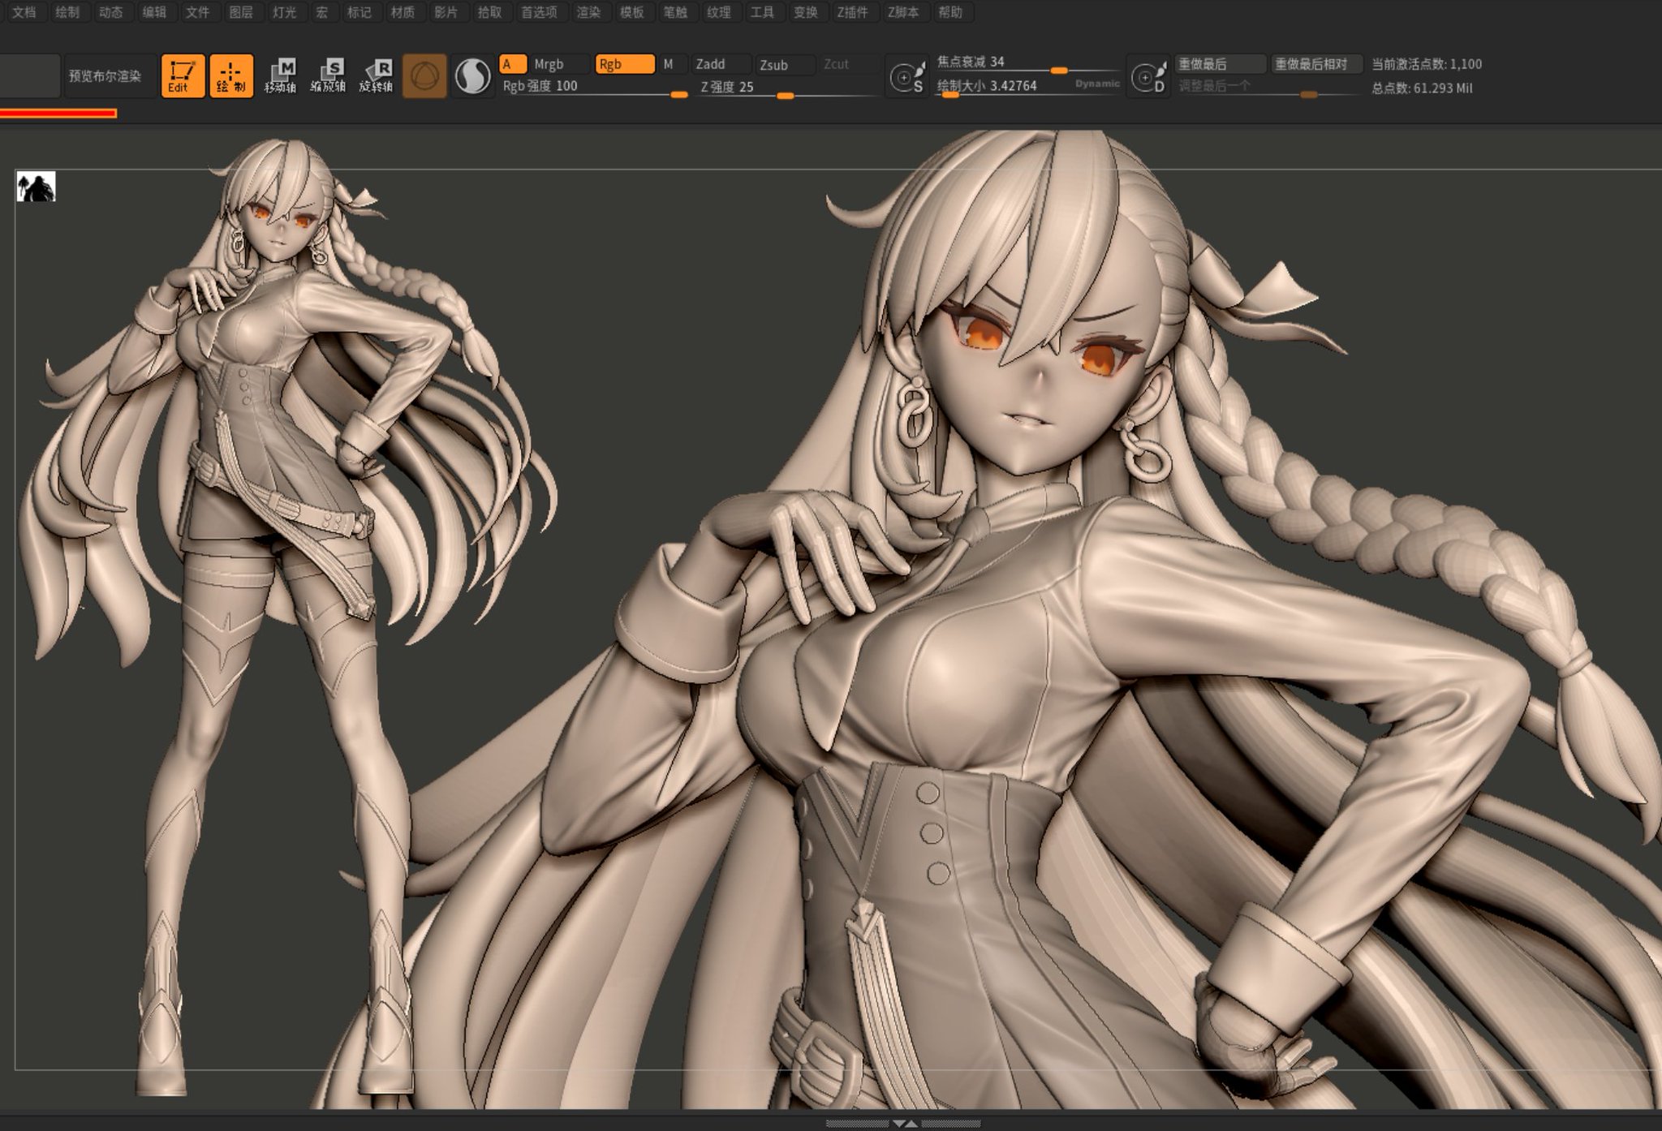This screenshot has width=1662, height=1131.
Task: Toggle the Gizmo 3D round icon
Action: click(x=424, y=76)
